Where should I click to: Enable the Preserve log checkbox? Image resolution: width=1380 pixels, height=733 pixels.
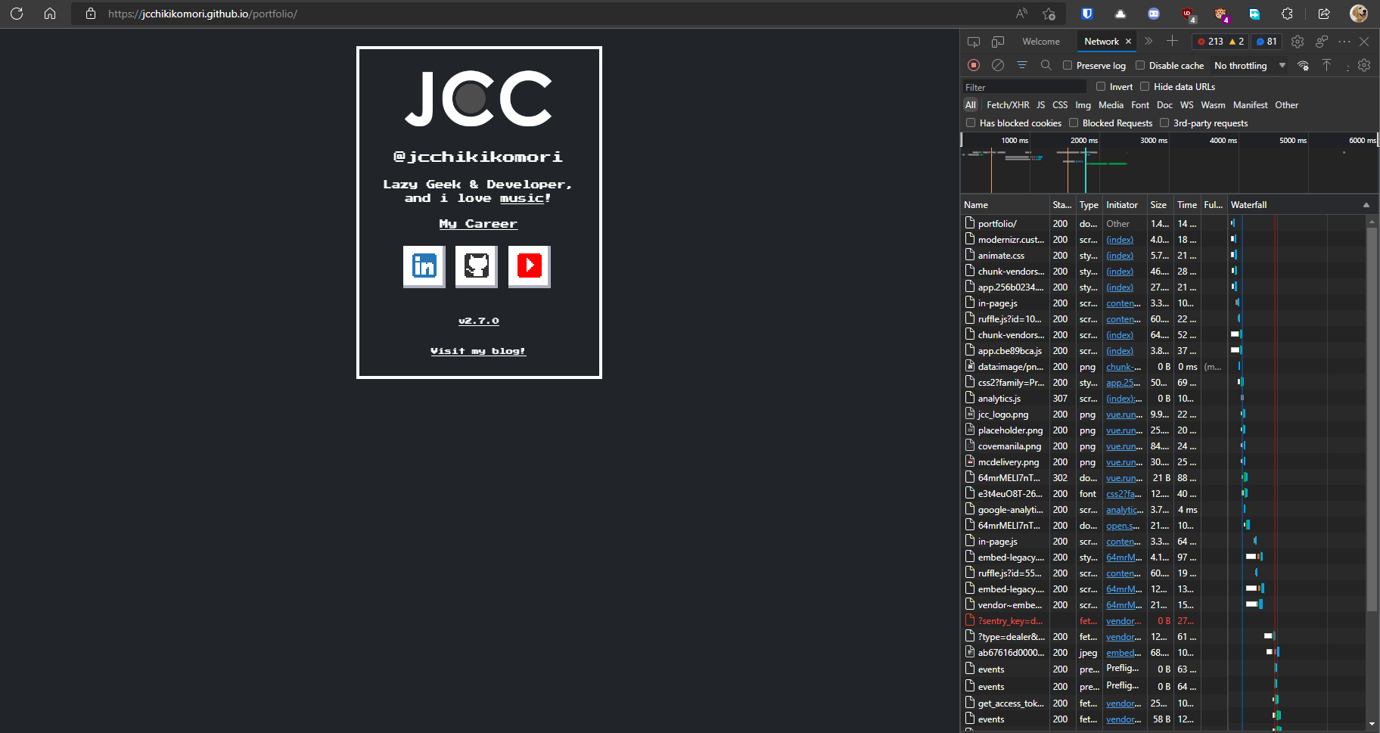[x=1068, y=65]
